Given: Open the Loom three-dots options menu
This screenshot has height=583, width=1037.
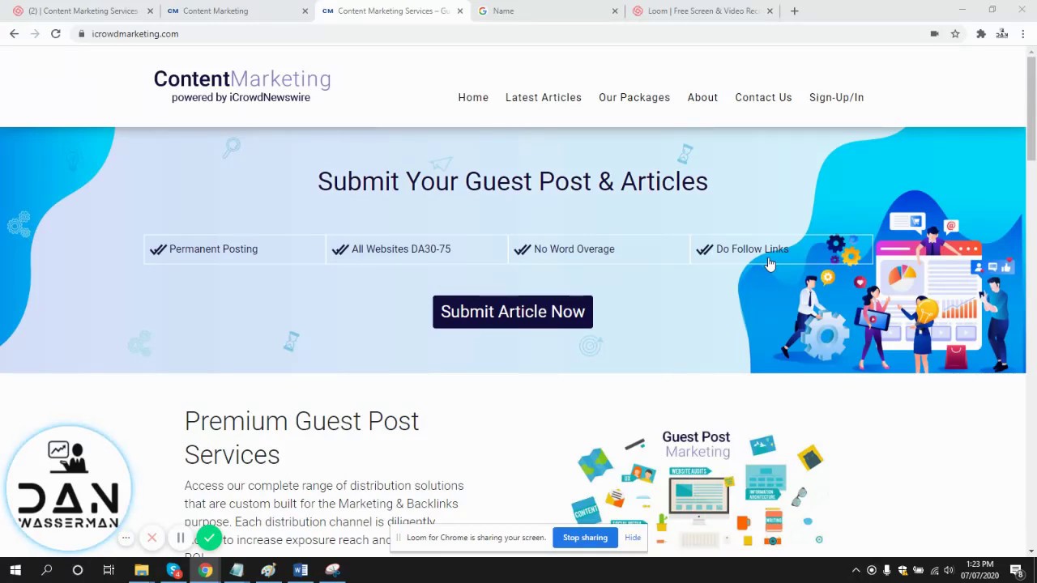Looking at the screenshot, I should (126, 538).
